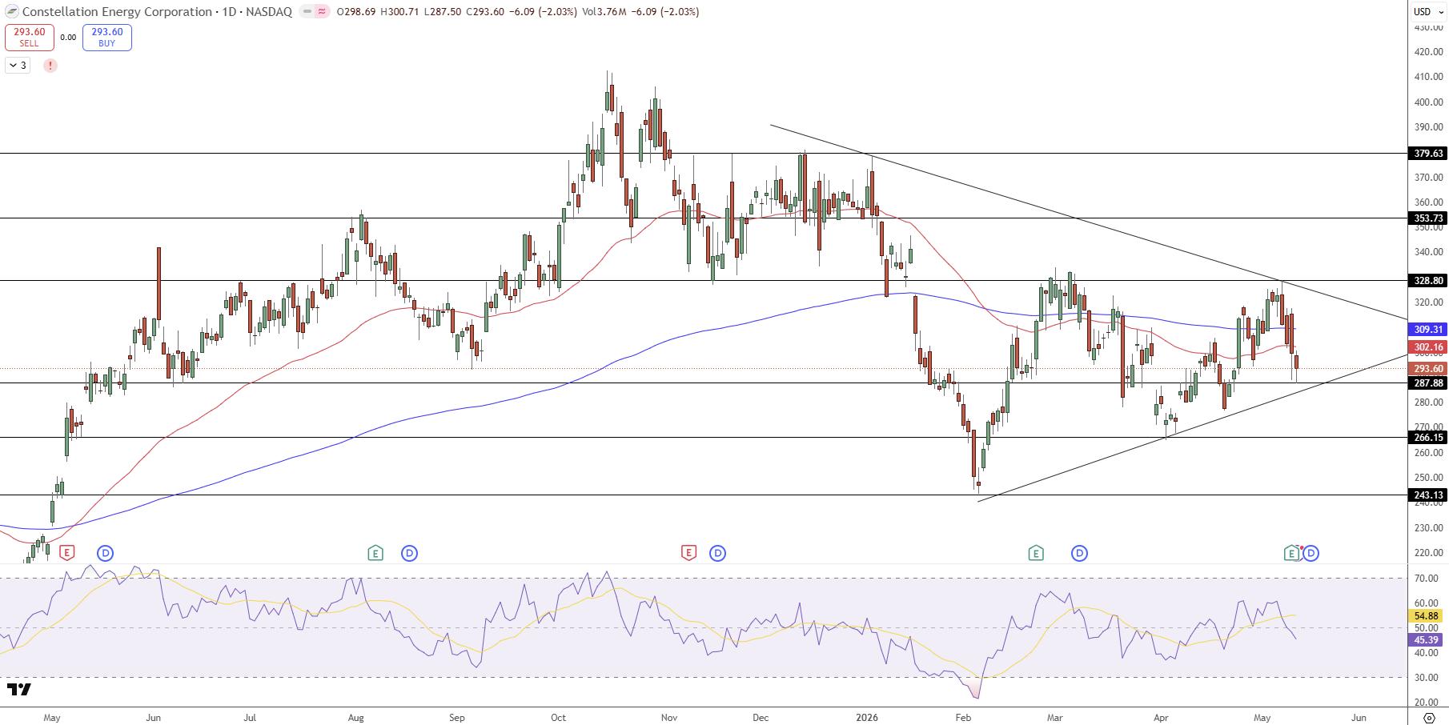Click the volume value Vol3.76M
Viewport: 1449px width, 725px height.
click(x=603, y=12)
